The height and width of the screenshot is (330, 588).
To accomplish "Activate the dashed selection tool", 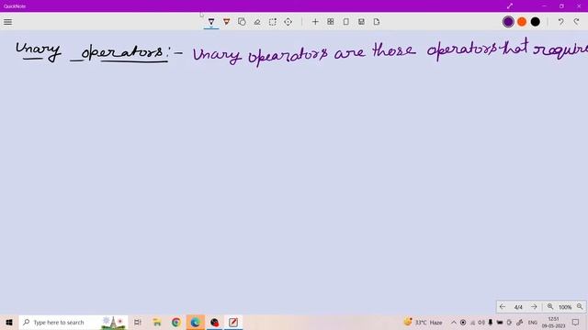I will click(273, 22).
